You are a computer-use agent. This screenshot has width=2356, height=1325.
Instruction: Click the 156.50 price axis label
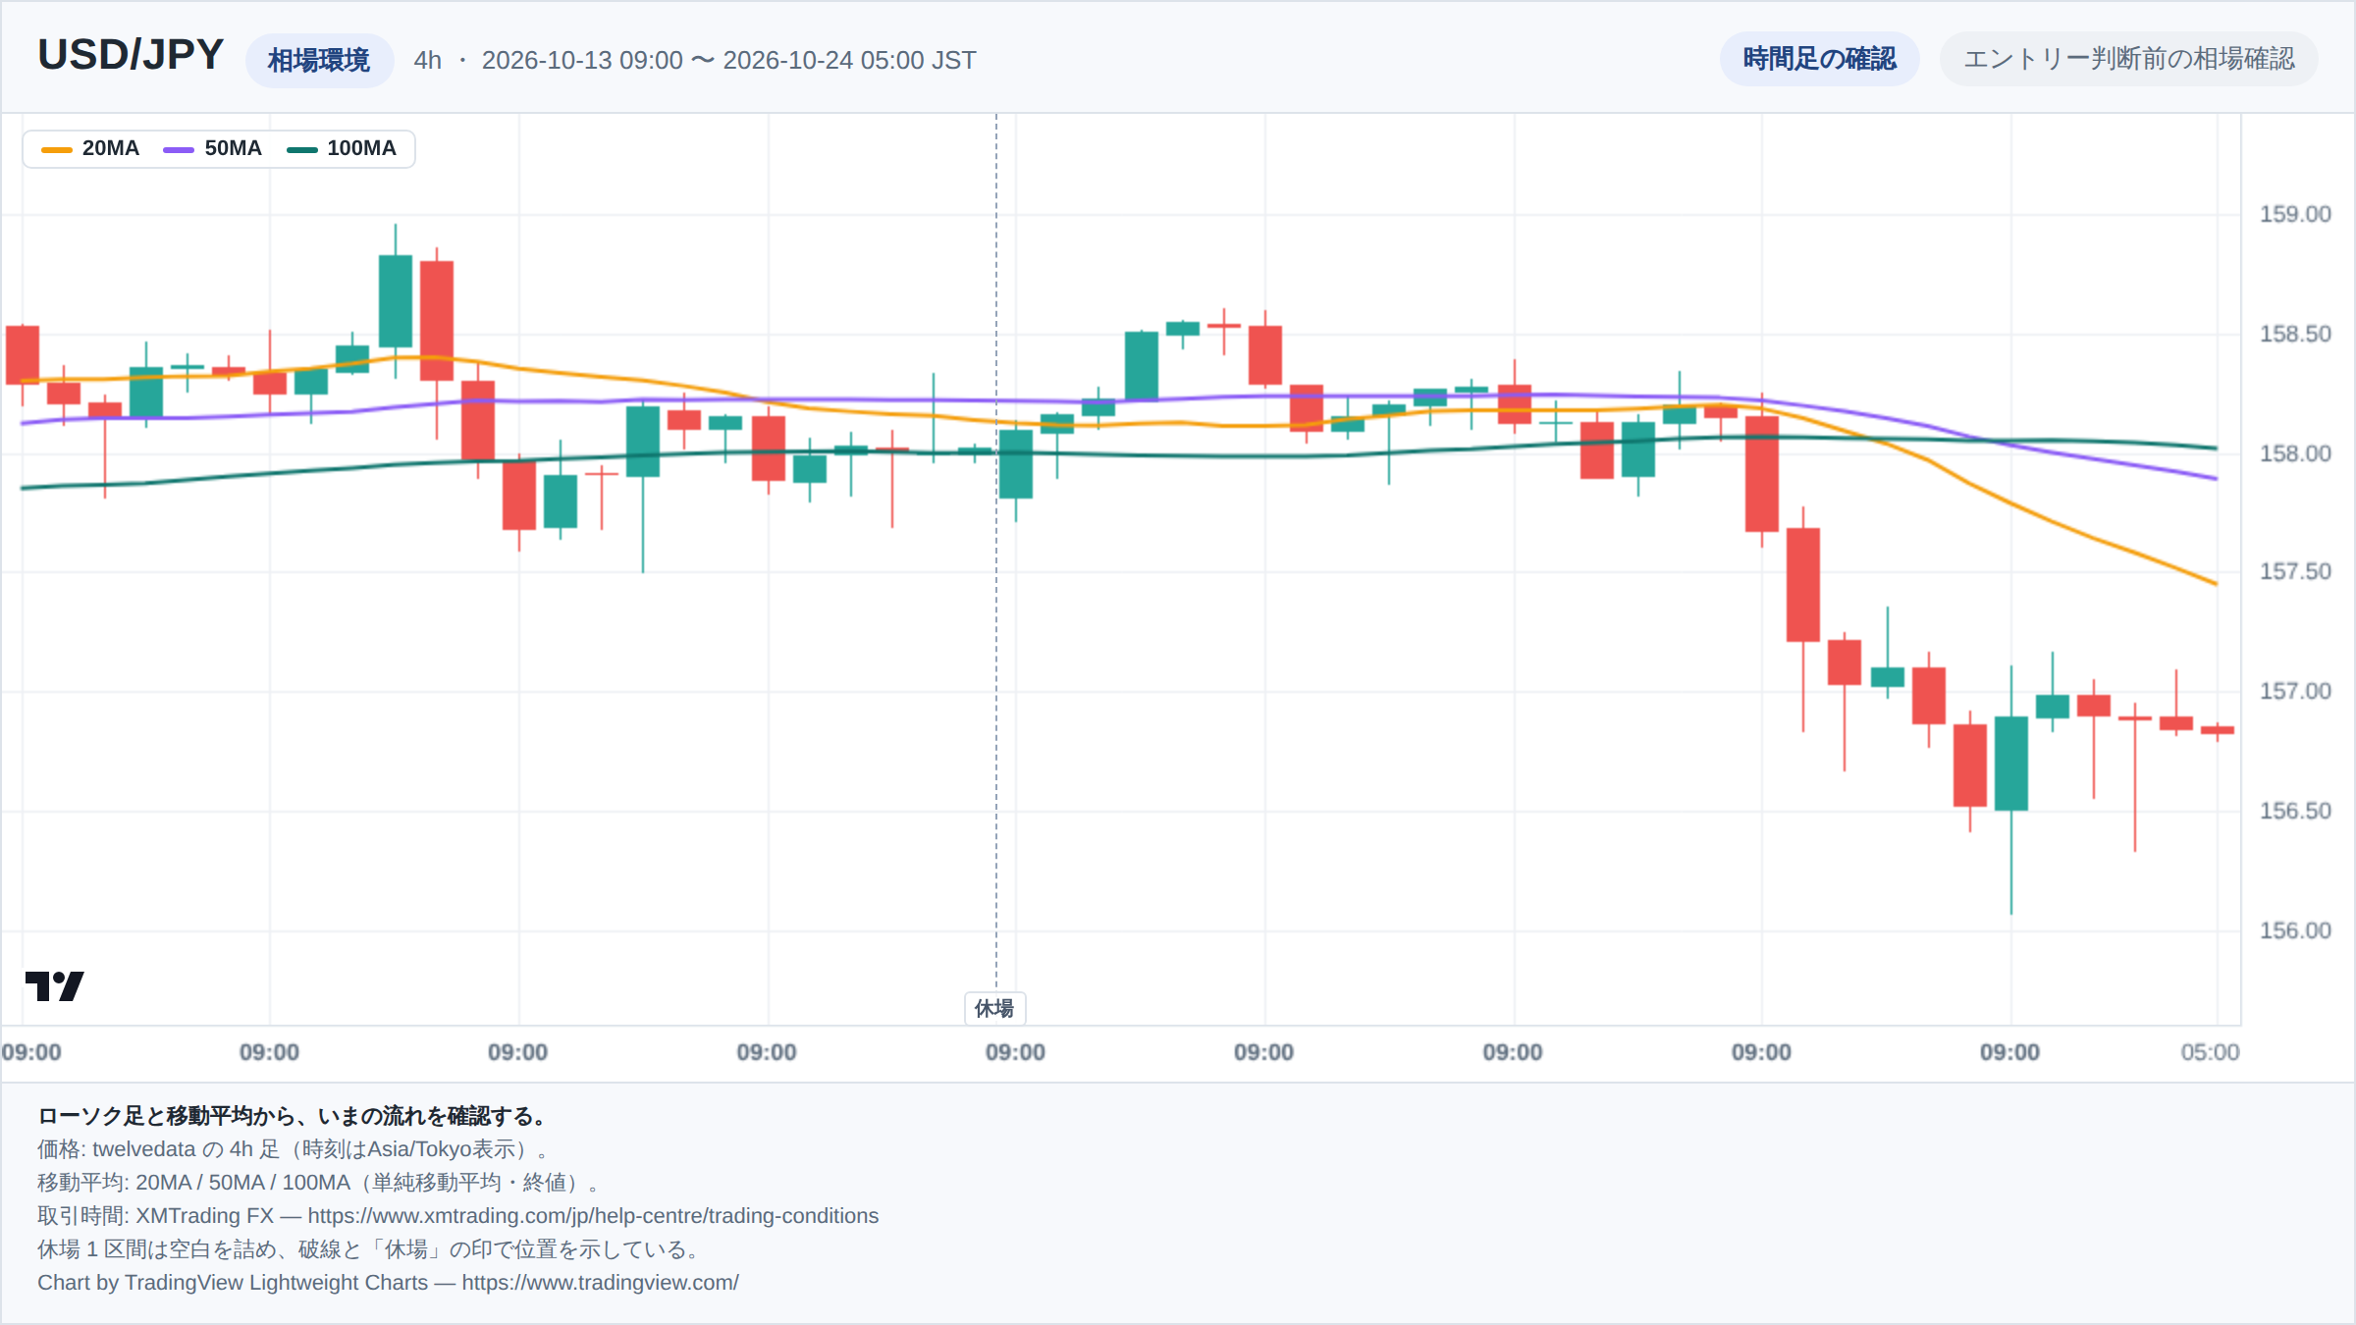point(2294,811)
